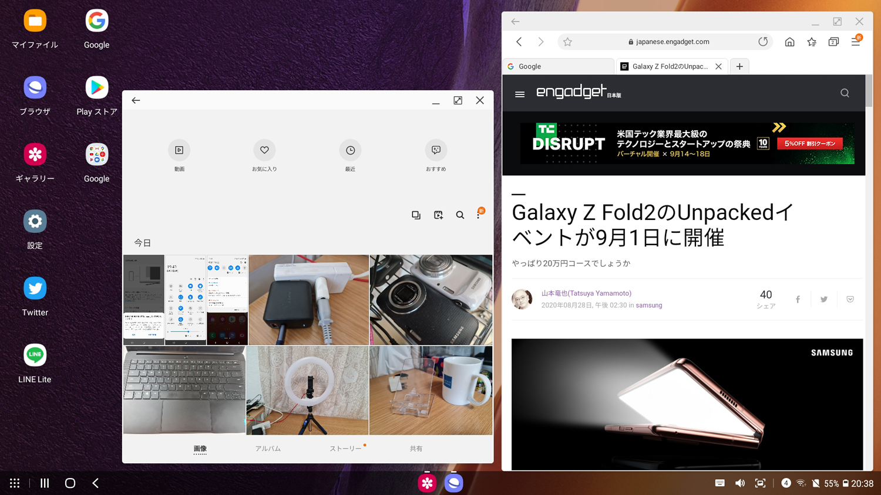This screenshot has width=881, height=495.
Task: Open the on-screen keyboard from the taskbar
Action: tap(719, 483)
